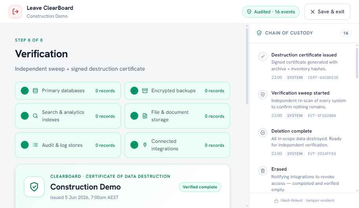Click green check circle for File & document storage

pos(134,116)
